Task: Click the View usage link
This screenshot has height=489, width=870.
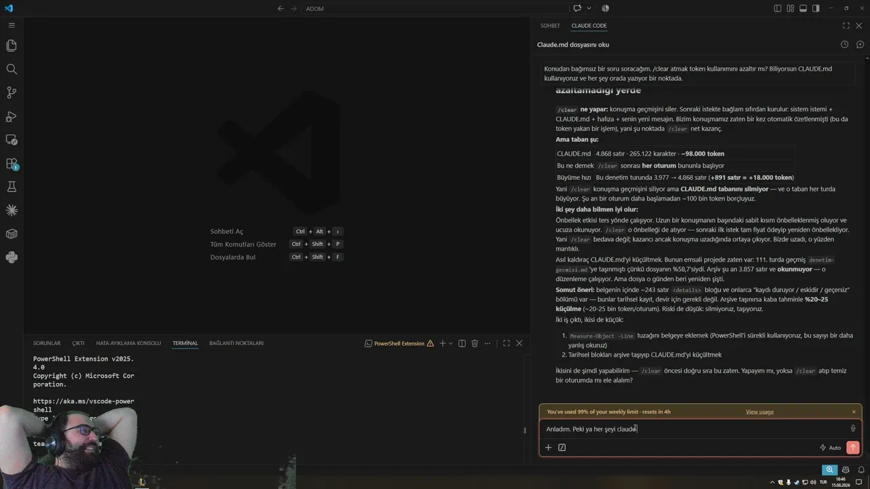Action: (759, 412)
